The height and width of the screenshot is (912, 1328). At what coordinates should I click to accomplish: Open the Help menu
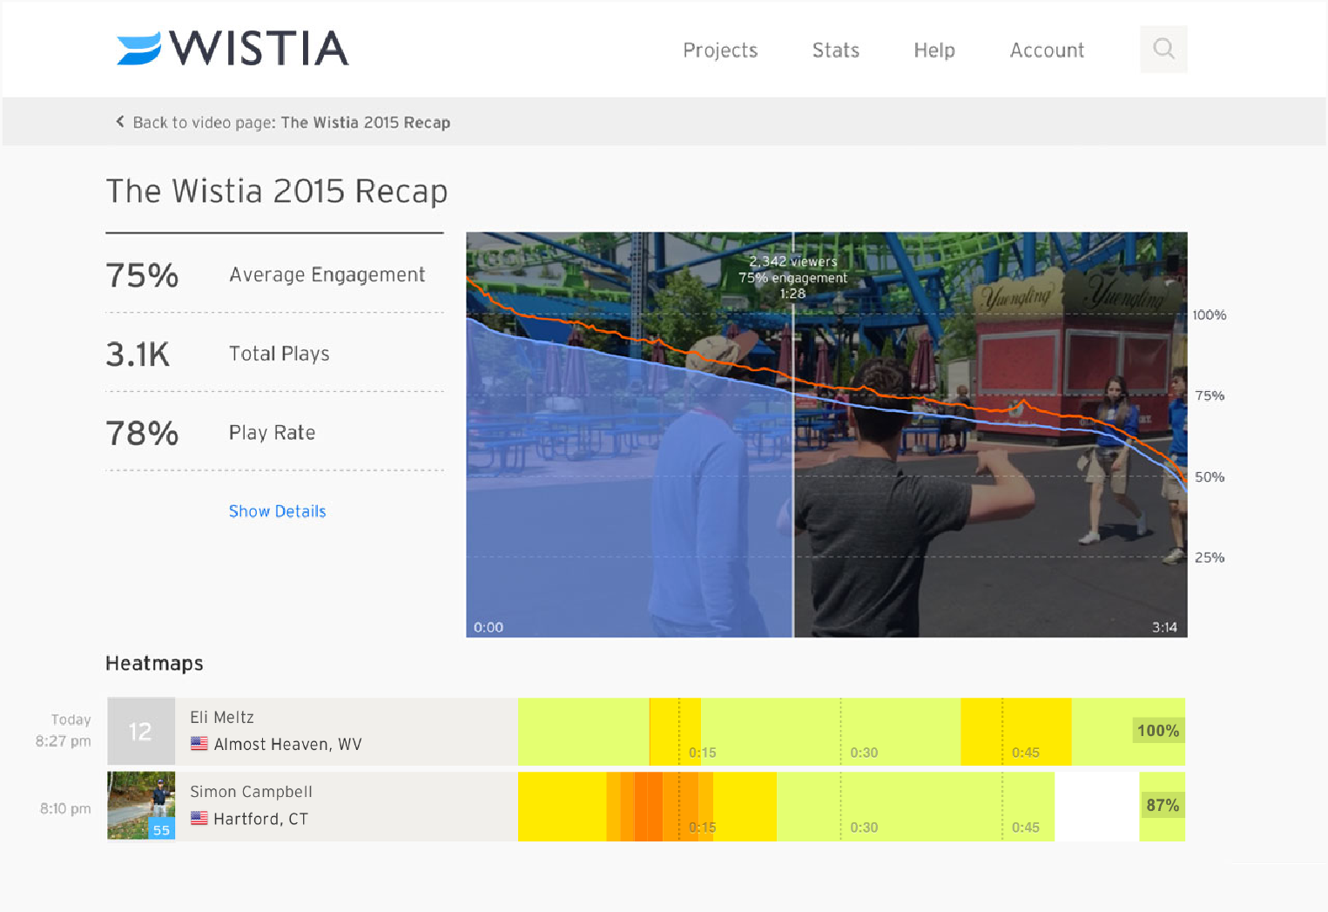(934, 51)
